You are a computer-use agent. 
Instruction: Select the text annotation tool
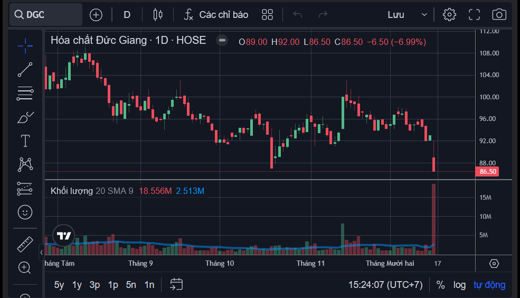tap(25, 141)
